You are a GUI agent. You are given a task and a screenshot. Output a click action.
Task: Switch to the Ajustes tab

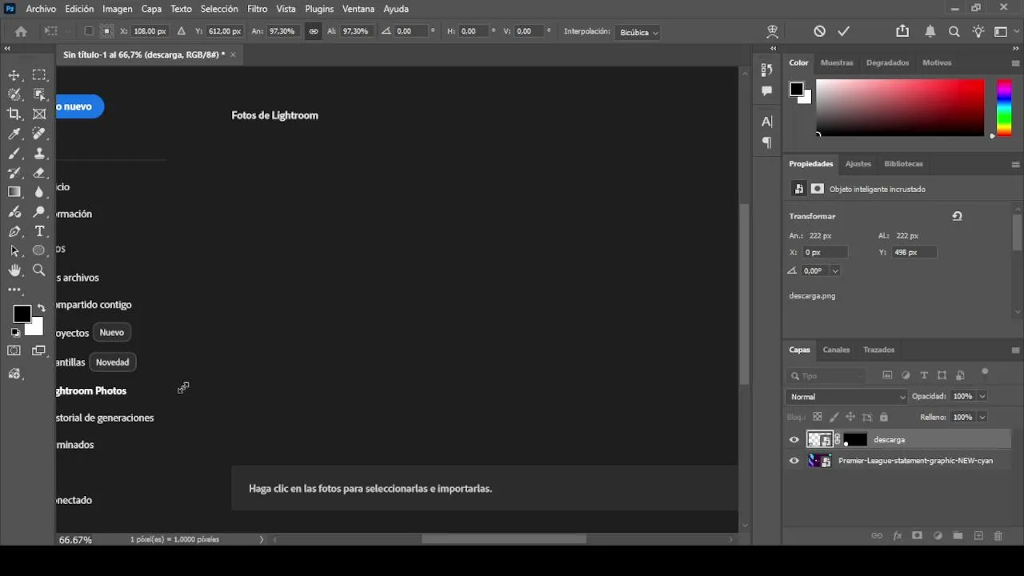[858, 164]
